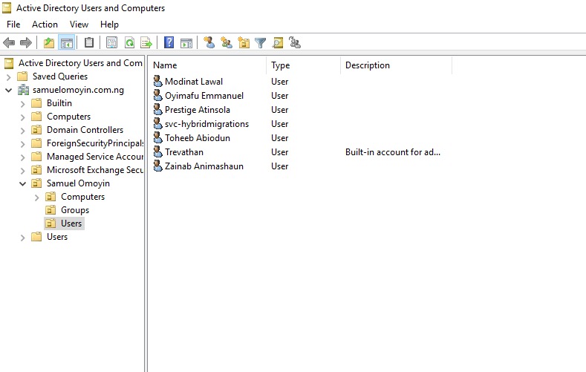The width and height of the screenshot is (586, 372).
Task: Expand Computers under Samuel Omoyin
Action: pos(37,198)
